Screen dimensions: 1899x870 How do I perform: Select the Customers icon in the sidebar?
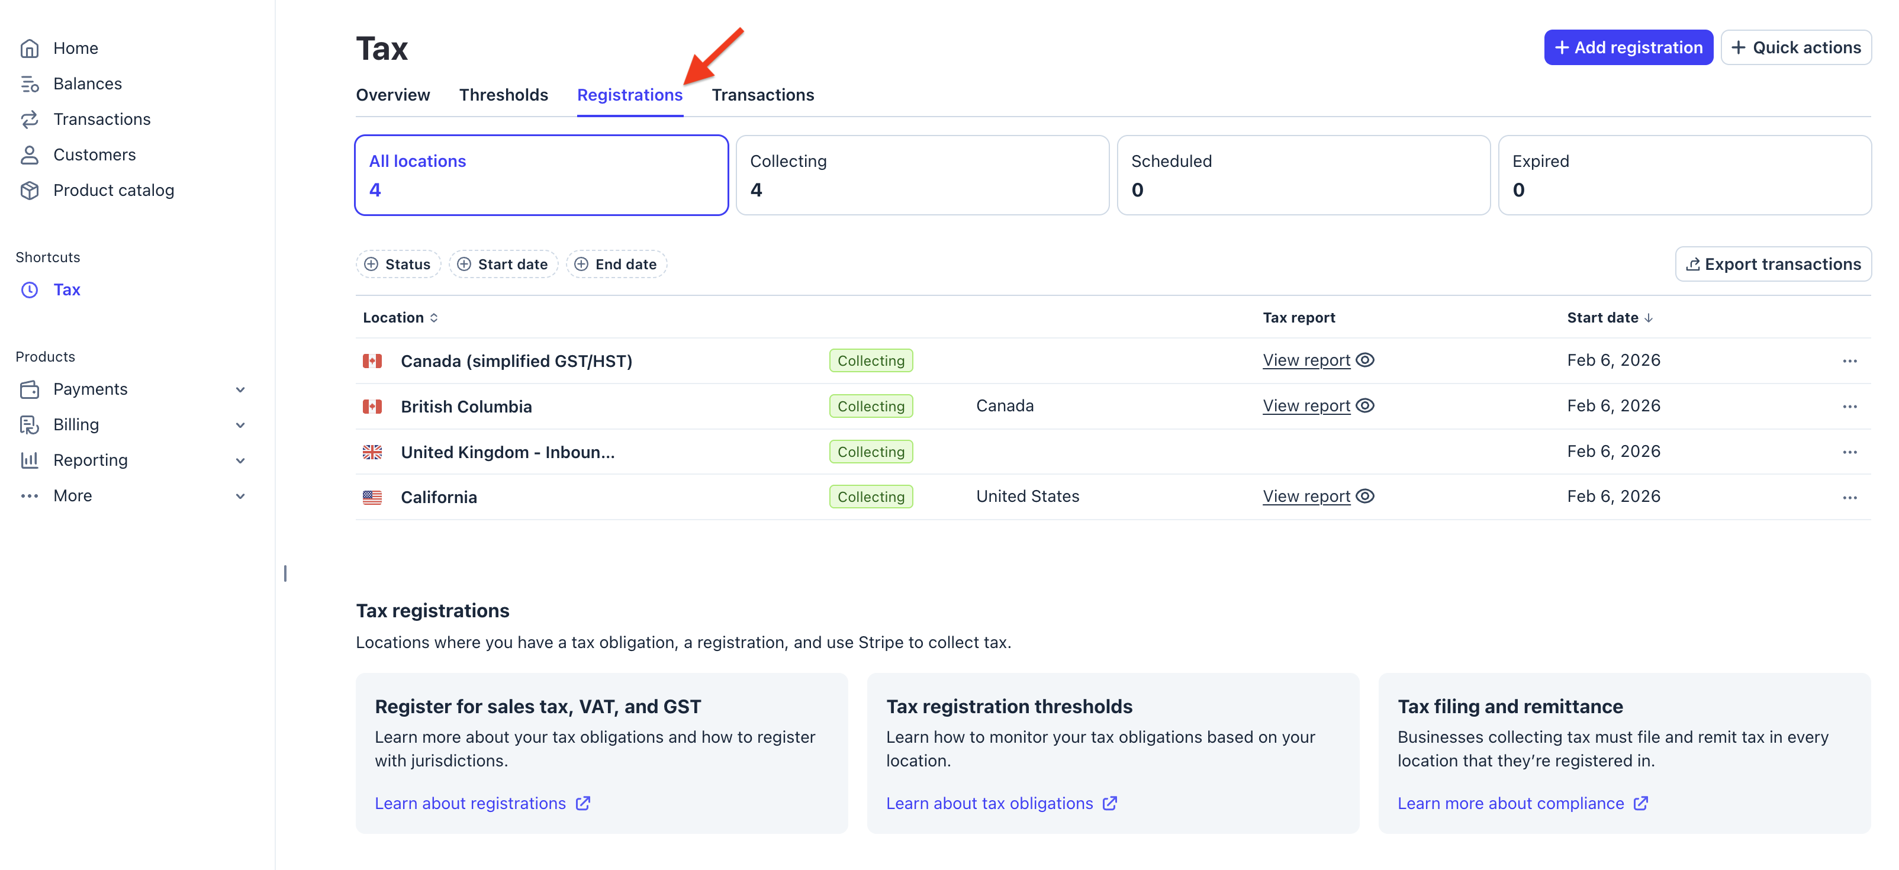click(30, 154)
